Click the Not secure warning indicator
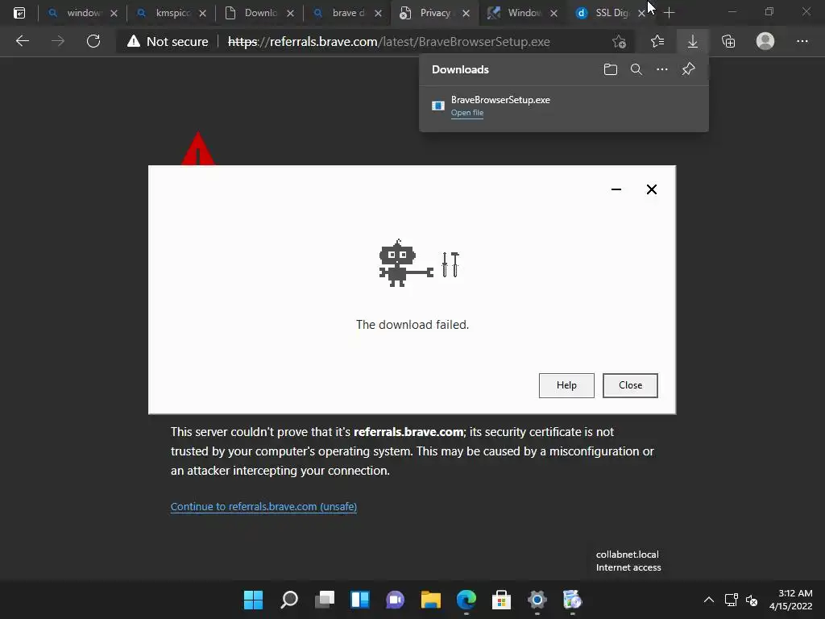Viewport: 825px width, 619px height. point(168,42)
